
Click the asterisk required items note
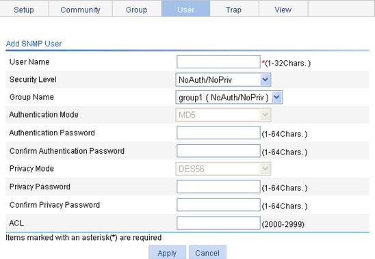(83, 238)
